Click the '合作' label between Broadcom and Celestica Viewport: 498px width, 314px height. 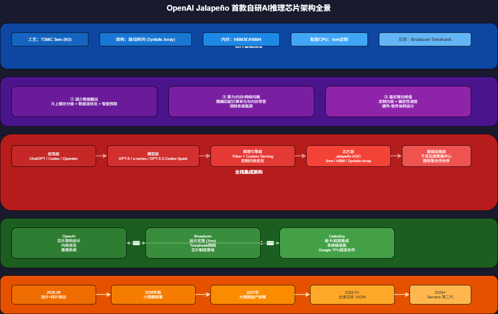coord(270,243)
